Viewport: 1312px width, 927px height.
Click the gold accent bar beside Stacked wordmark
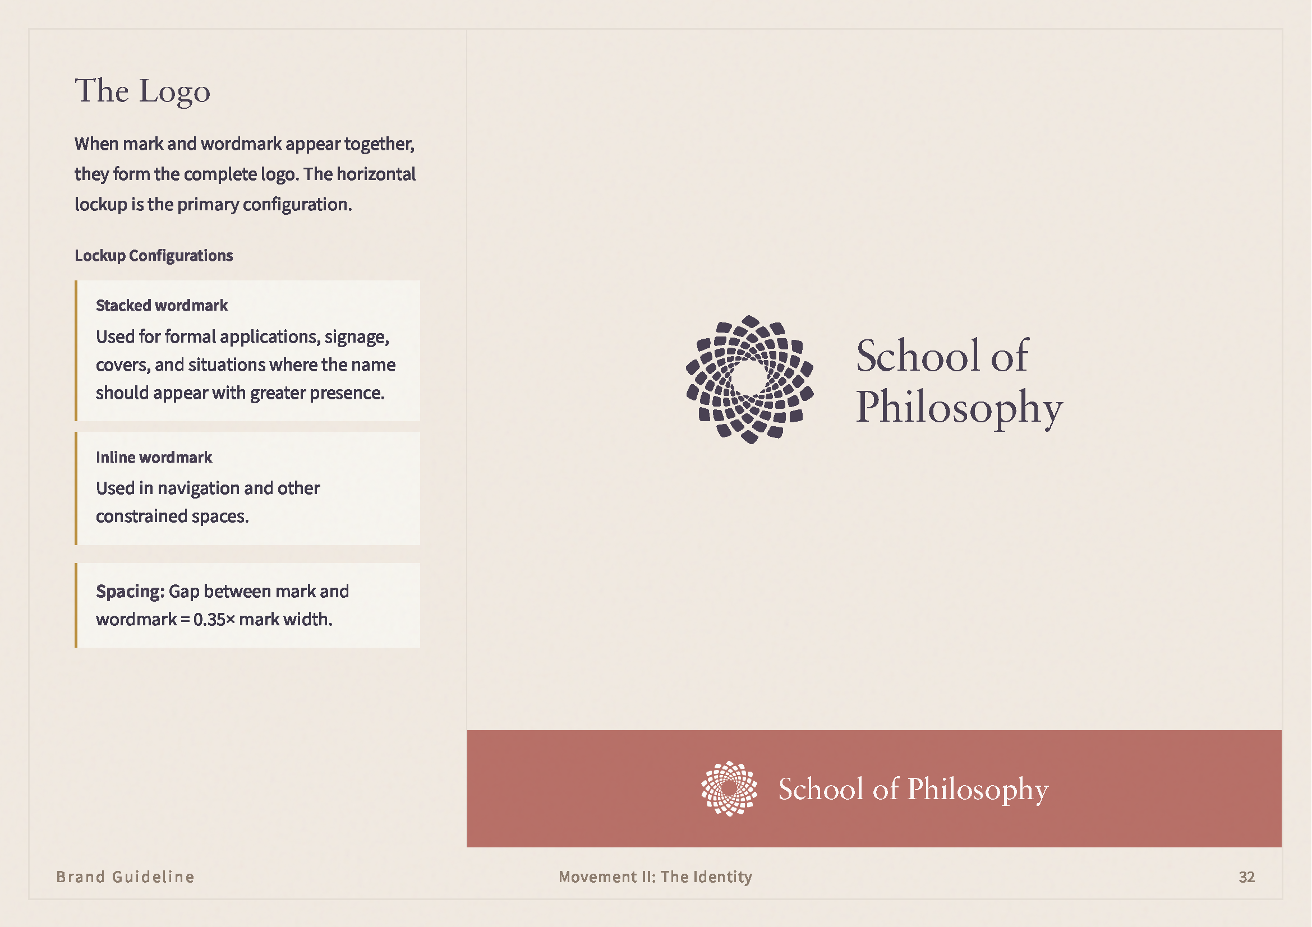coord(76,350)
